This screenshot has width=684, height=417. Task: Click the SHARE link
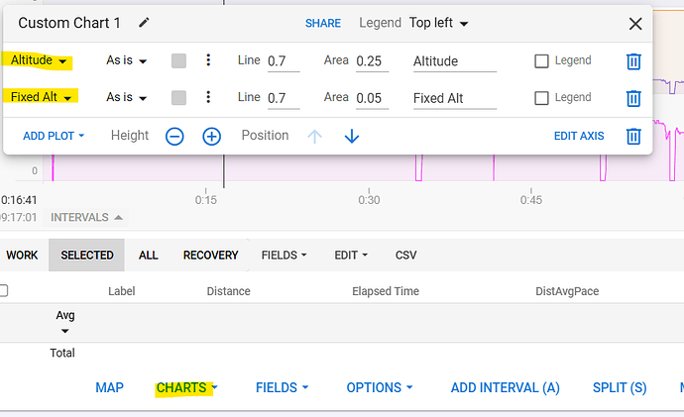coord(323,23)
